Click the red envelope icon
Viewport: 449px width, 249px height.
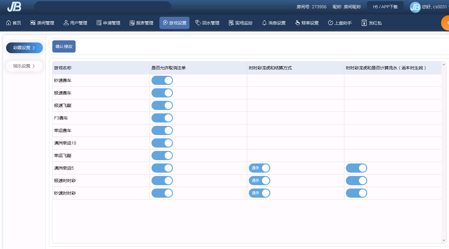364,23
